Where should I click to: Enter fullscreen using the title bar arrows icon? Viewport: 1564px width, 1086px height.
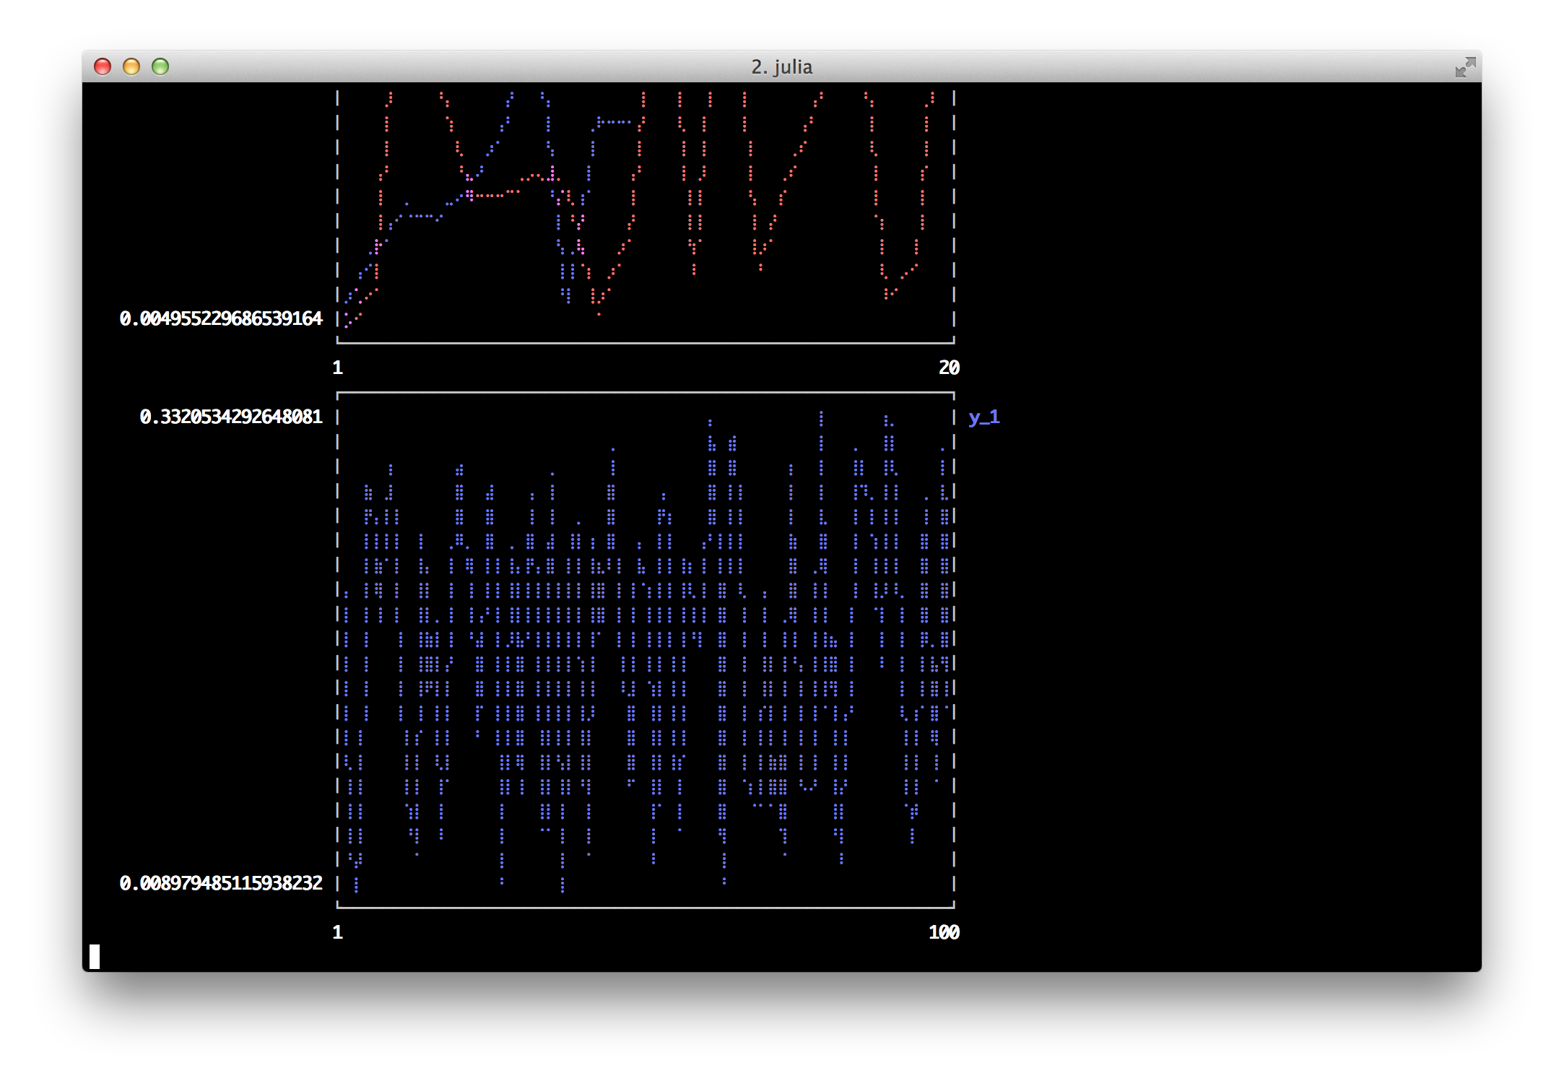pos(1464,67)
